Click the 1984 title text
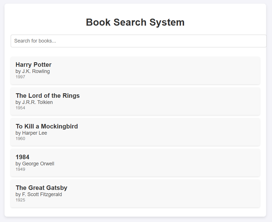The width and height of the screenshot is (272, 222). [x=22, y=157]
